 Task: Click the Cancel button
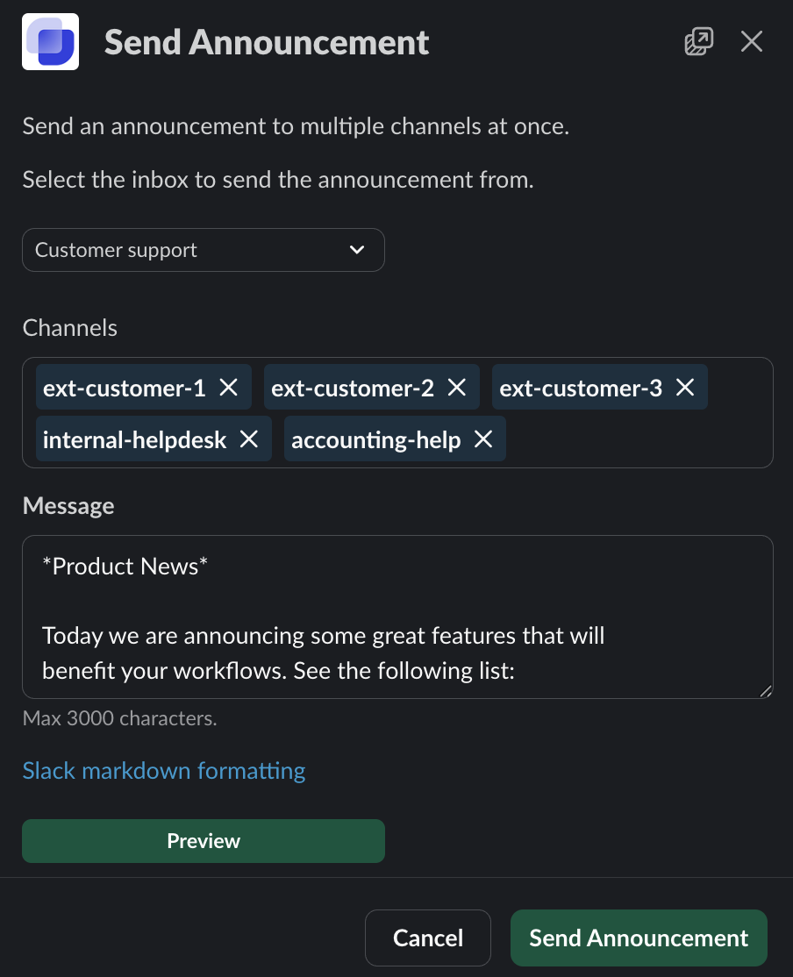pos(428,938)
